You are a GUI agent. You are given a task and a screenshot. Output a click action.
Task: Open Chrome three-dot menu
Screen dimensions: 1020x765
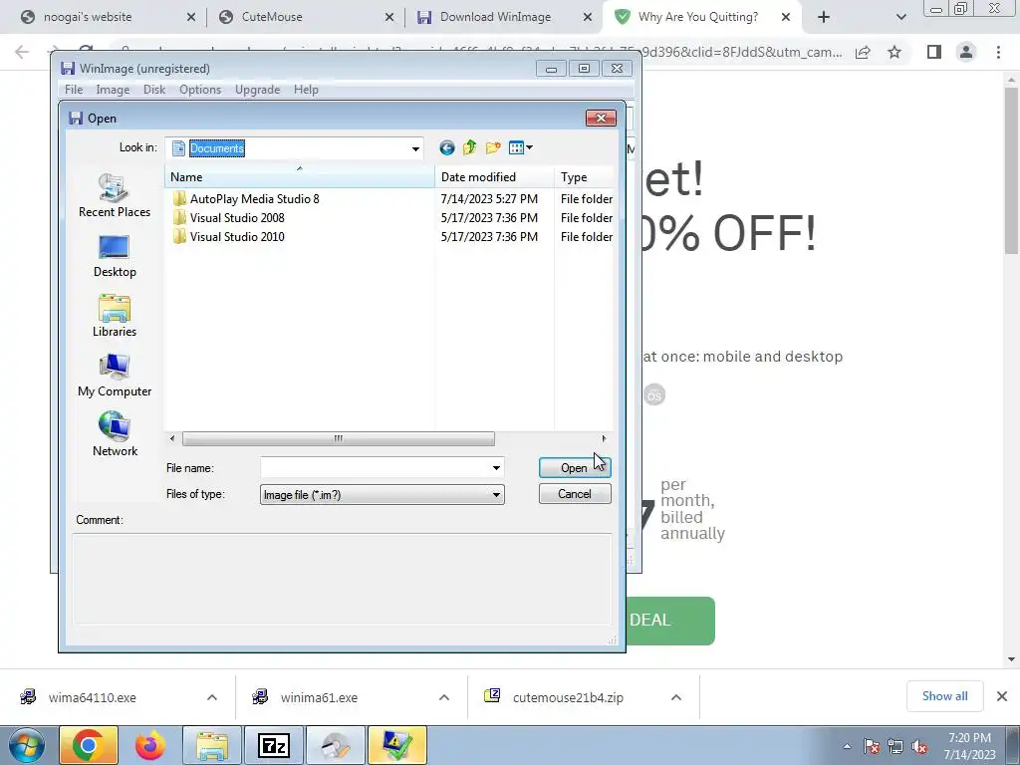click(x=998, y=52)
